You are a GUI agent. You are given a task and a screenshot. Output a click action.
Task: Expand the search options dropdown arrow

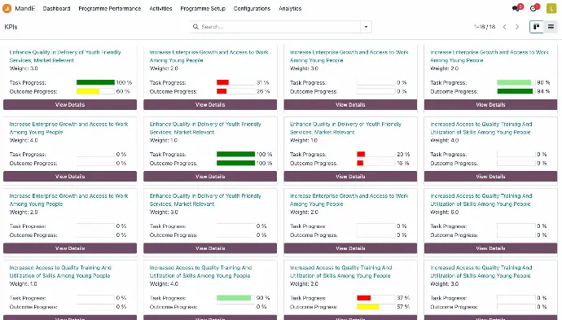point(366,27)
